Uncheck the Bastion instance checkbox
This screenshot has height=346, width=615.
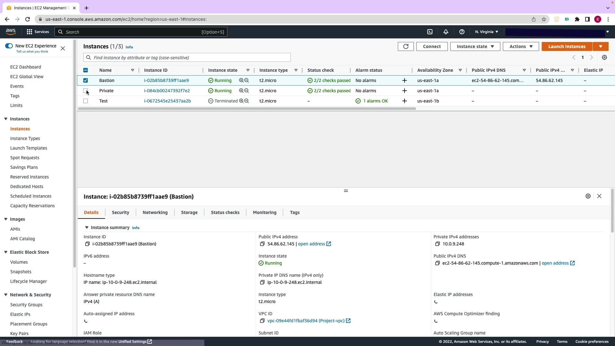86,80
